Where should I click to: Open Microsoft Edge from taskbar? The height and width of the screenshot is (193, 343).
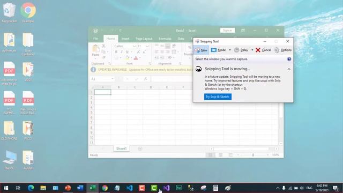tap(31, 188)
